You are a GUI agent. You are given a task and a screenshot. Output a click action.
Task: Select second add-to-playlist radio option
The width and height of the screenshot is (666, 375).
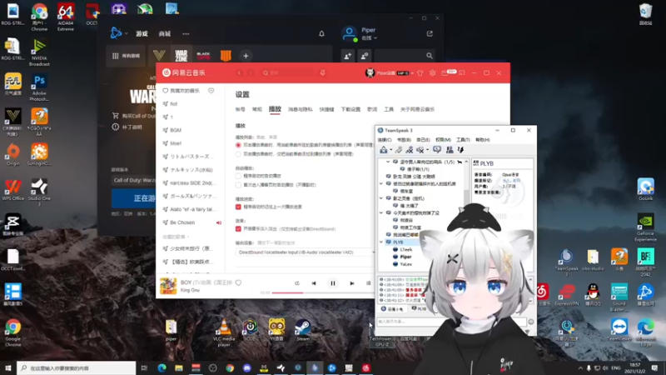point(238,154)
